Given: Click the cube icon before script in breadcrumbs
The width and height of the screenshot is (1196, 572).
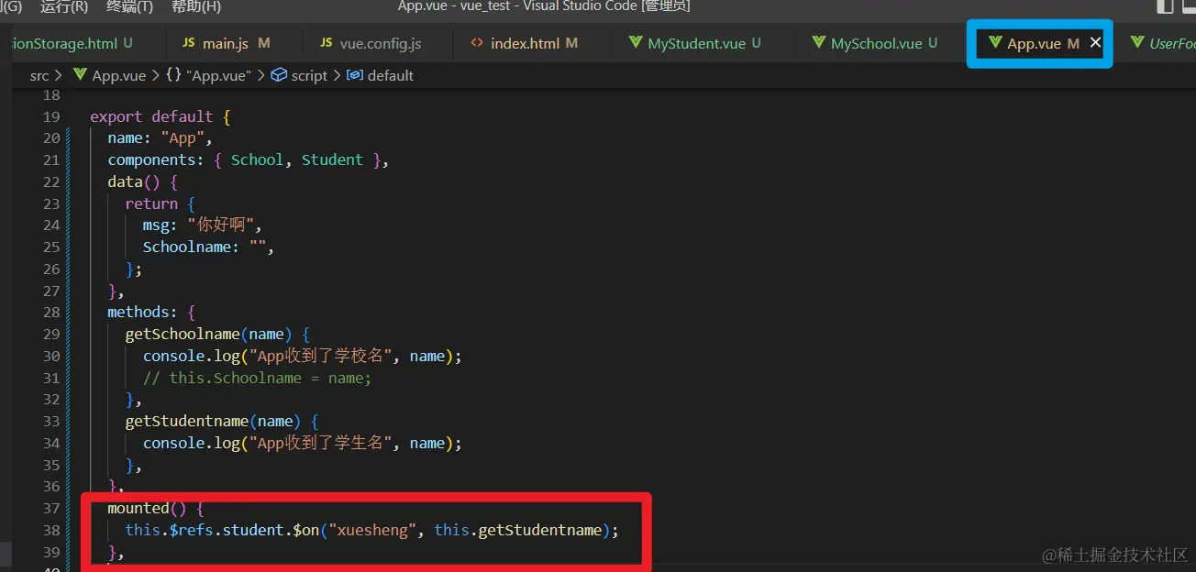Looking at the screenshot, I should 280,75.
